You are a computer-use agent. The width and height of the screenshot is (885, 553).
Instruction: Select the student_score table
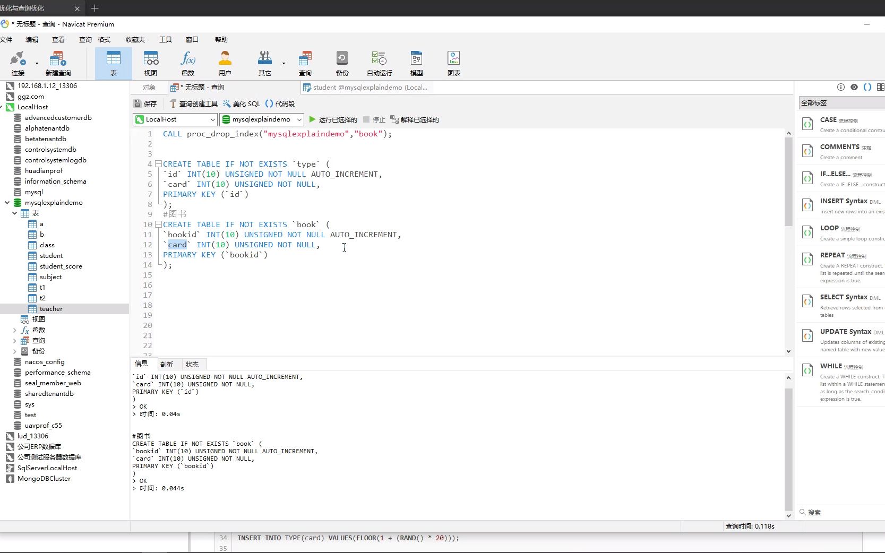61,266
